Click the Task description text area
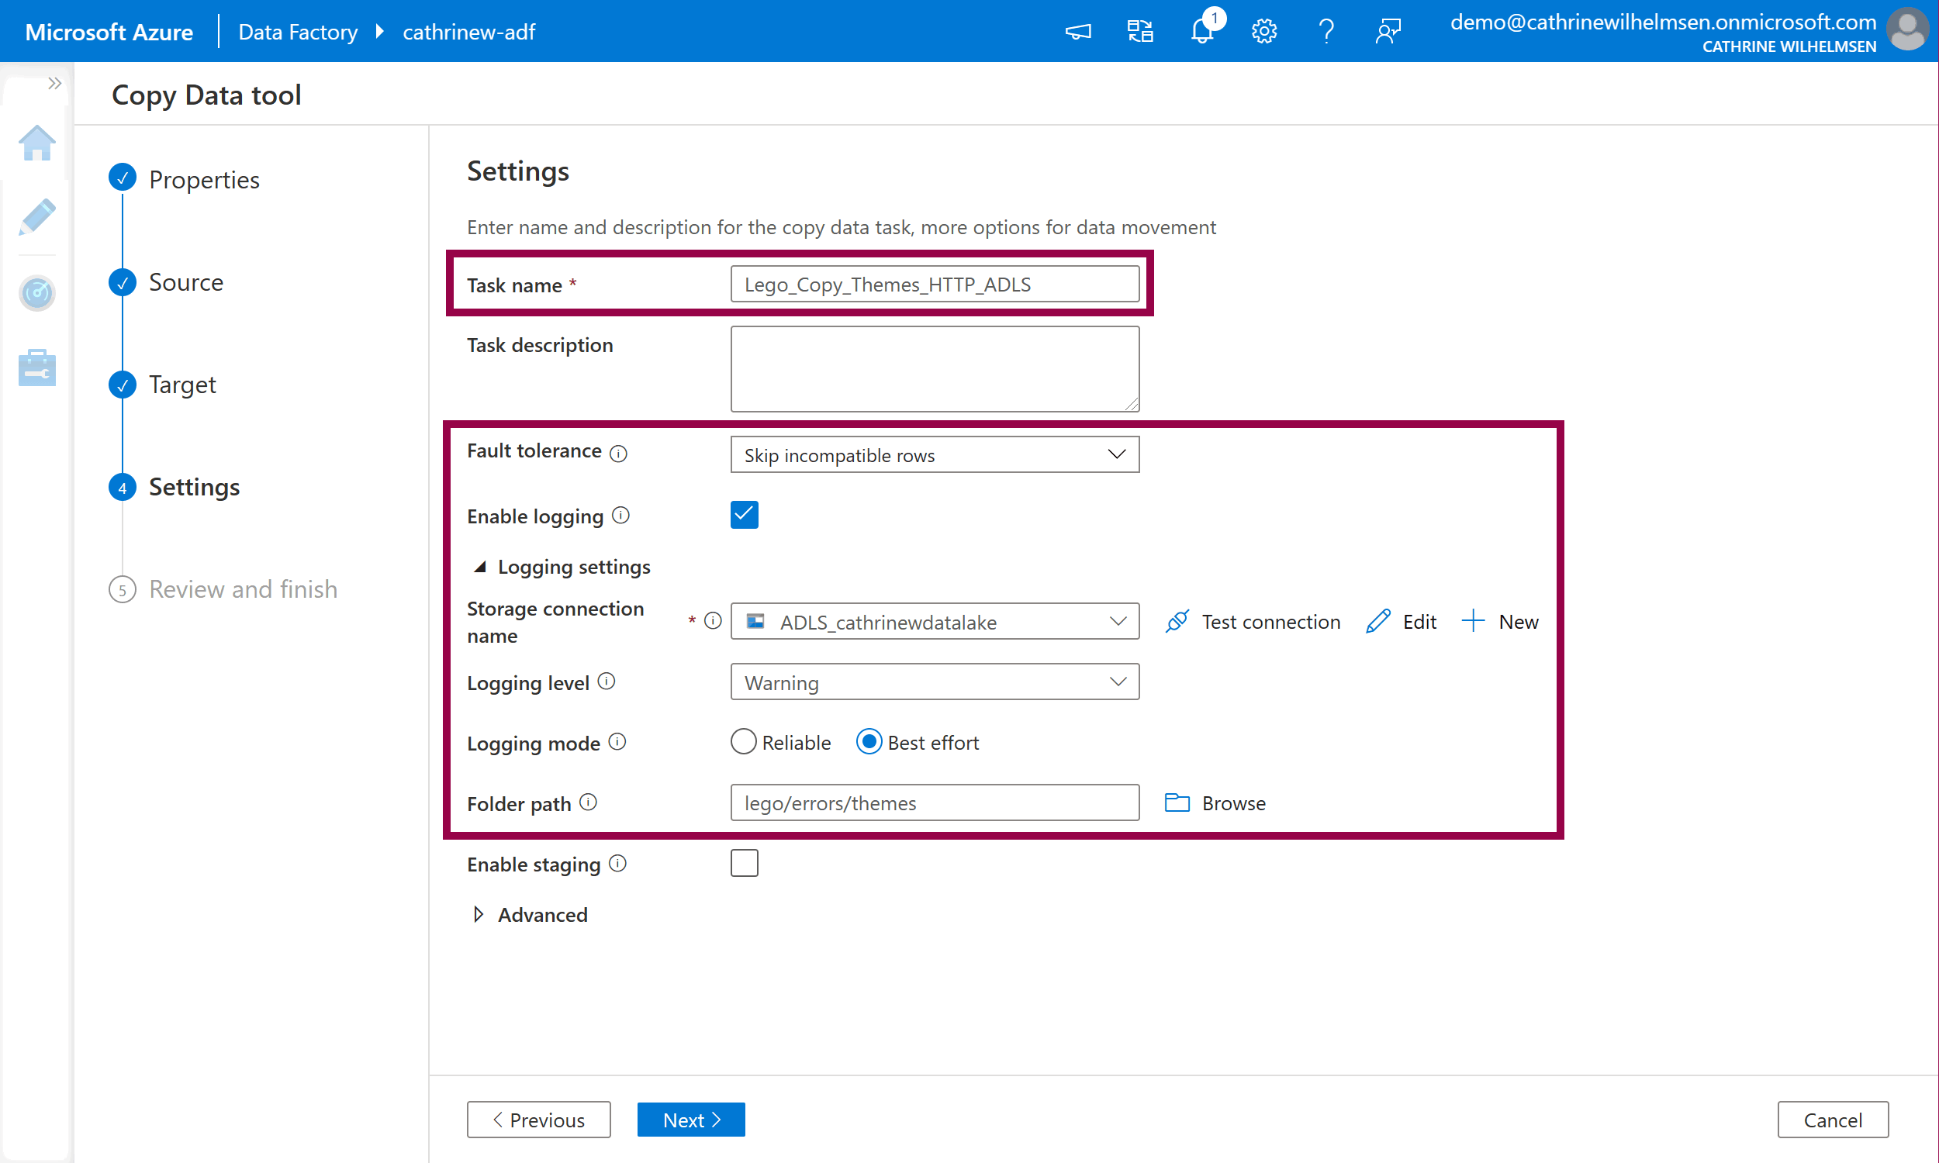 click(935, 368)
